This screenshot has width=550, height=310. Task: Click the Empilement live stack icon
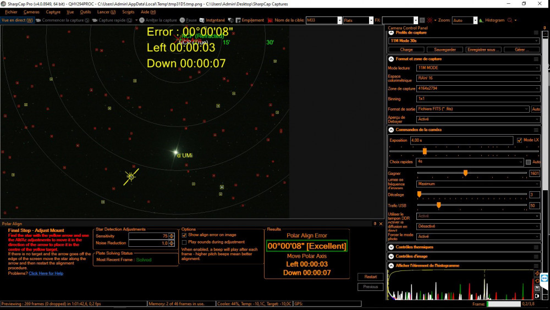tap(238, 20)
